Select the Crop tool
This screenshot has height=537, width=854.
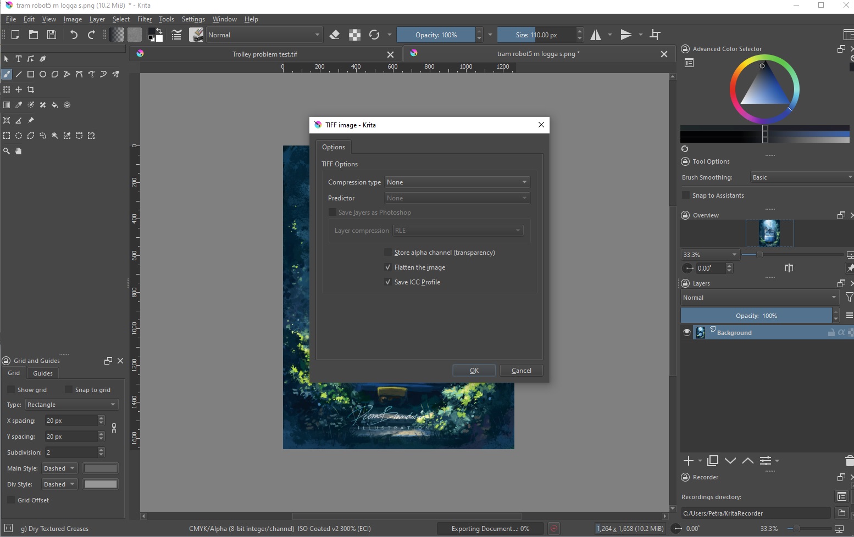coord(31,90)
